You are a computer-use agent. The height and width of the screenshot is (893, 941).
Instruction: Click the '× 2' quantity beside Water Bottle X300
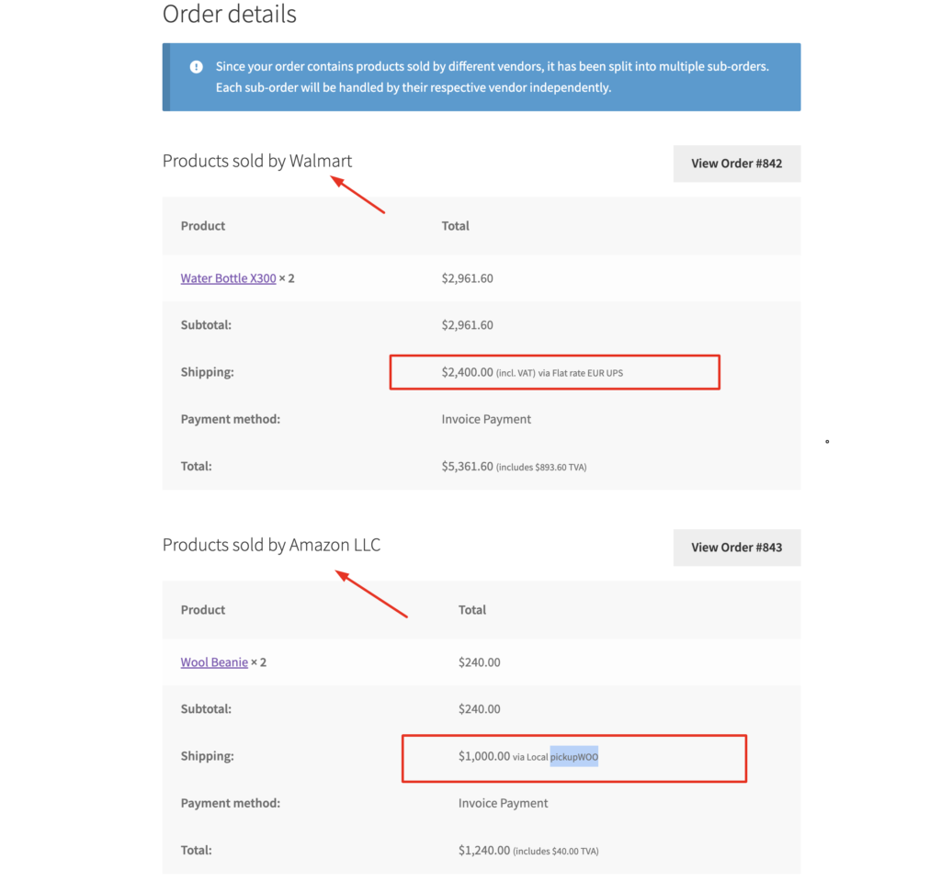[x=287, y=278]
